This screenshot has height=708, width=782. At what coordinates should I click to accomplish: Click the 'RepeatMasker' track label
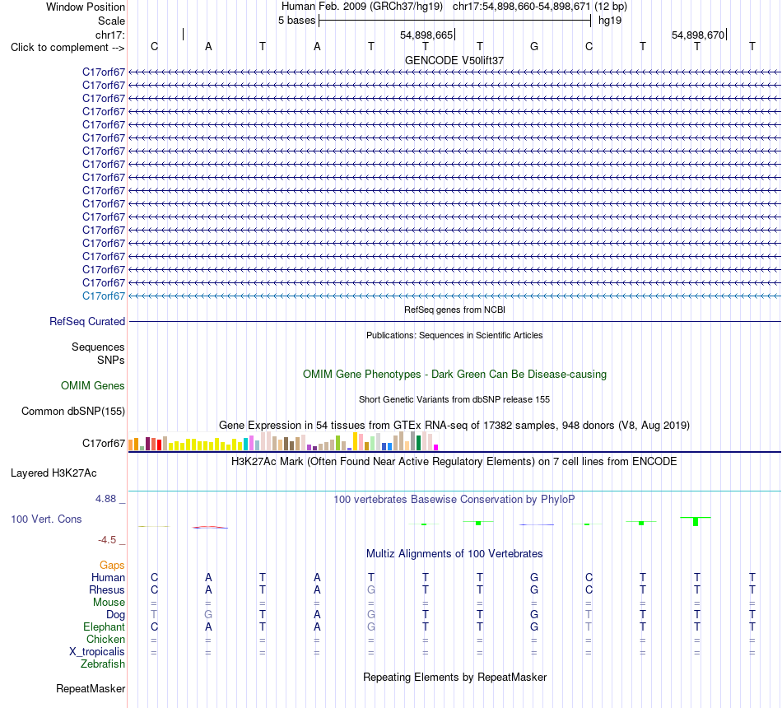tap(91, 688)
